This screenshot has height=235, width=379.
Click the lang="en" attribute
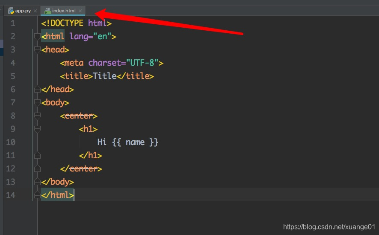(x=90, y=37)
